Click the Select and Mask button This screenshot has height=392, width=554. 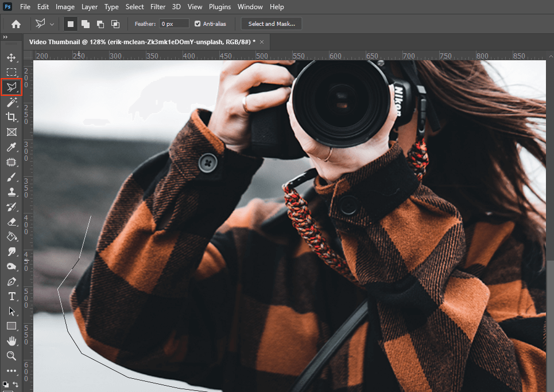click(272, 24)
